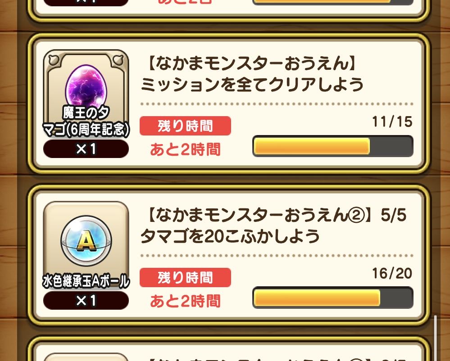The height and width of the screenshot is (361, 450).
Task: Tap the 16/20 progress counter
Action: (x=392, y=274)
